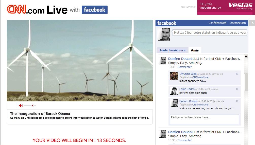The height and width of the screenshot is (145, 255).
Task: Open the Vestas sponsor banner
Action: [x=226, y=7]
